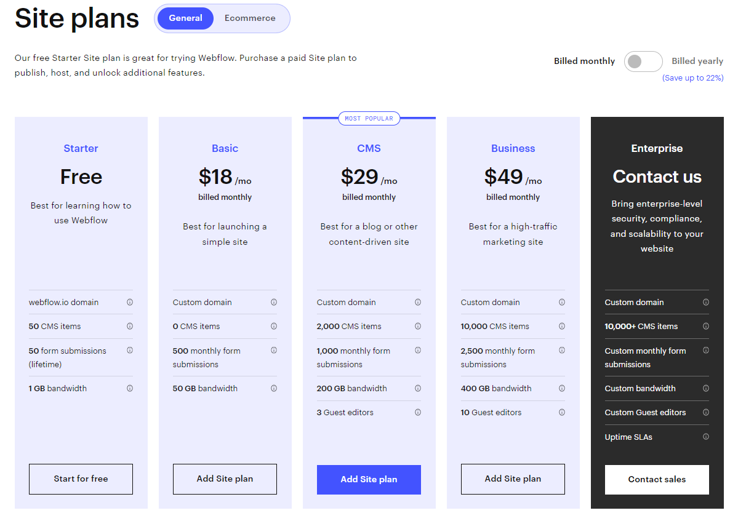The height and width of the screenshot is (521, 738).
Task: Click the Start for free button
Action: click(x=81, y=479)
